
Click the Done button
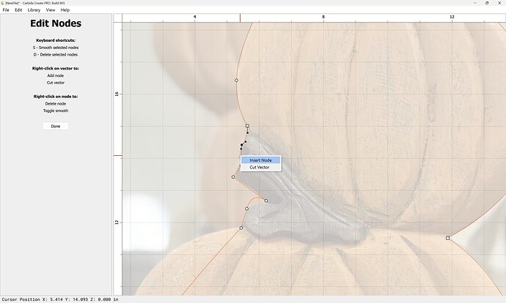(56, 126)
